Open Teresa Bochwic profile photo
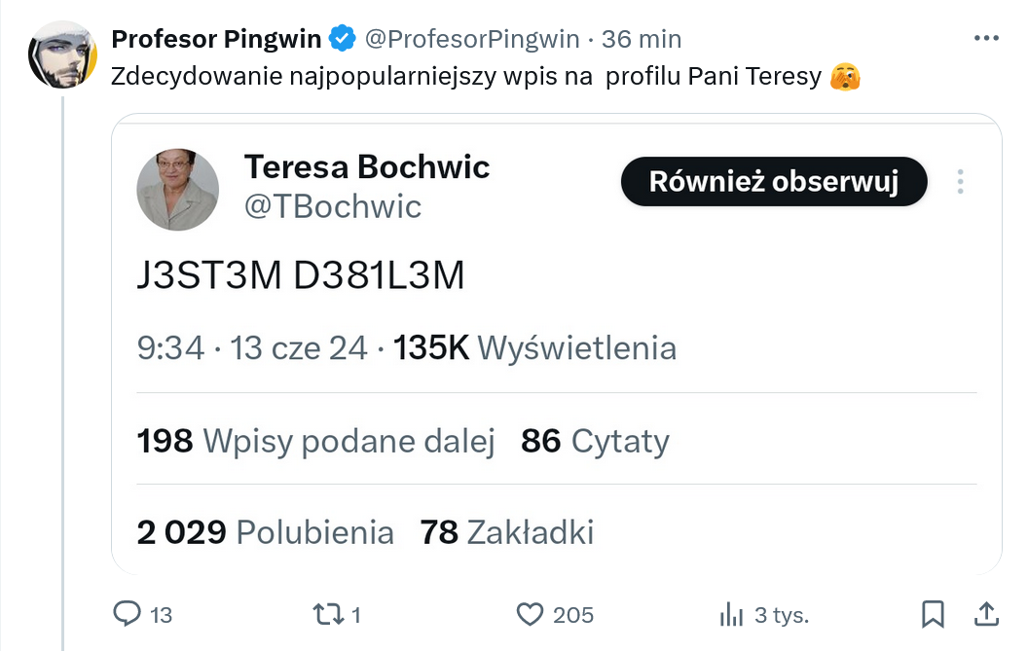 [x=178, y=190]
